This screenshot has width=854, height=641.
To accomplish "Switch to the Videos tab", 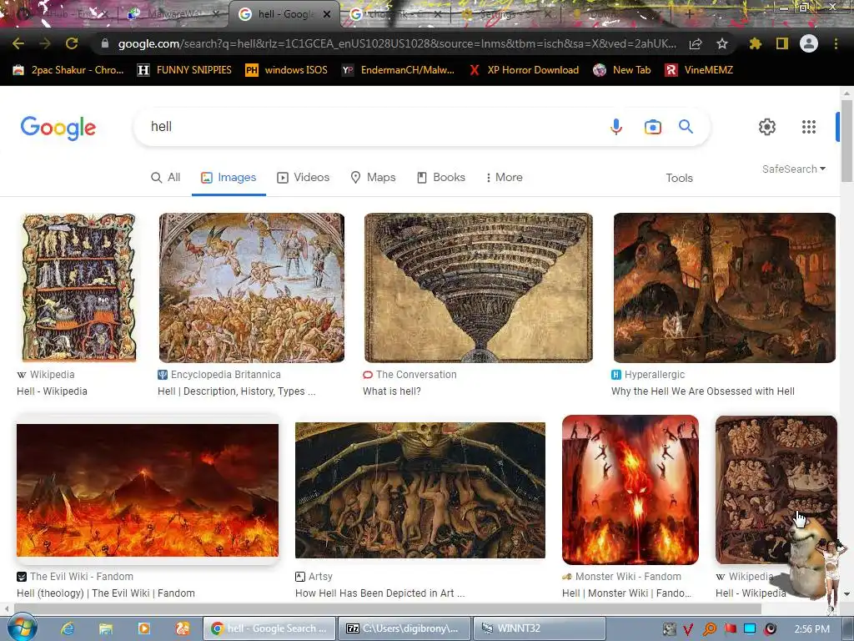I will [x=304, y=178].
